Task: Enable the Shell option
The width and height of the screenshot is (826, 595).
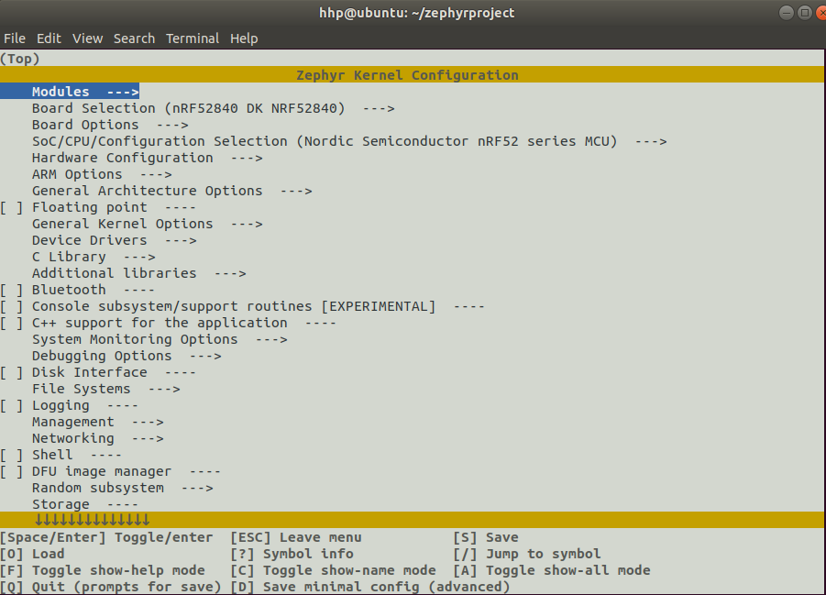Action: [12, 454]
